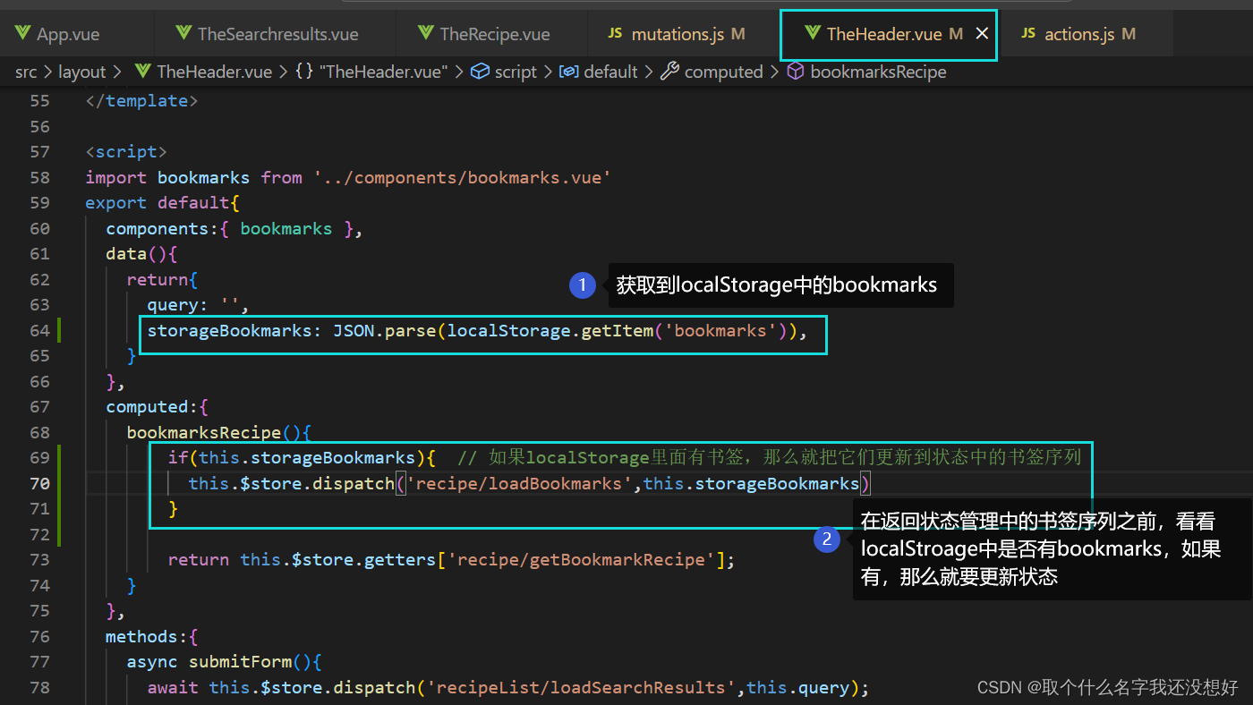Click 'if(this.storageBookmarks){' on line 69
Screen dimensions: 1253x705
(x=302, y=457)
